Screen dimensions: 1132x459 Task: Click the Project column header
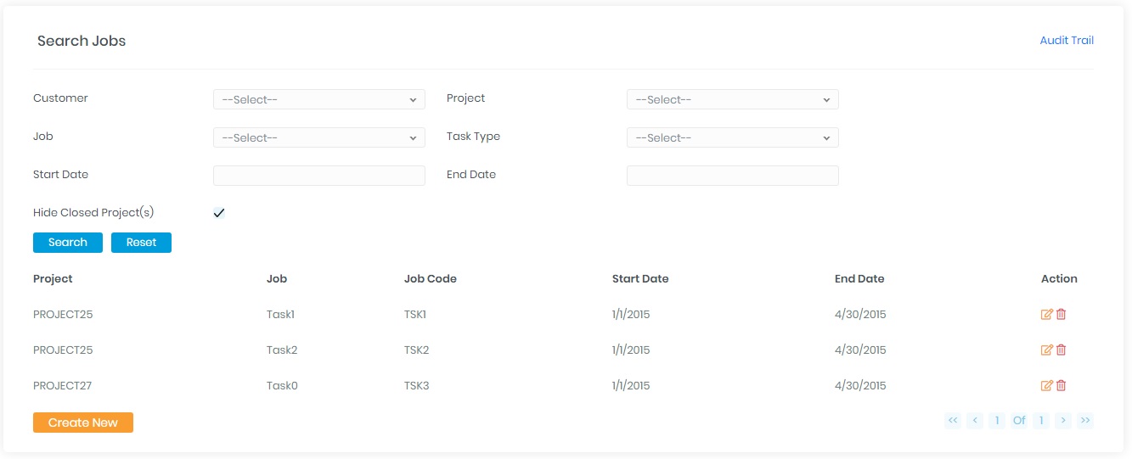(x=53, y=279)
